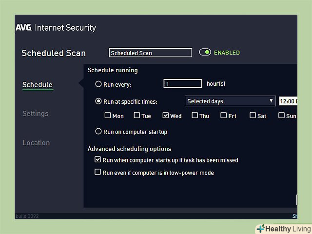312x234 pixels.
Task: Click the Schedule running heading
Action: (x=113, y=70)
